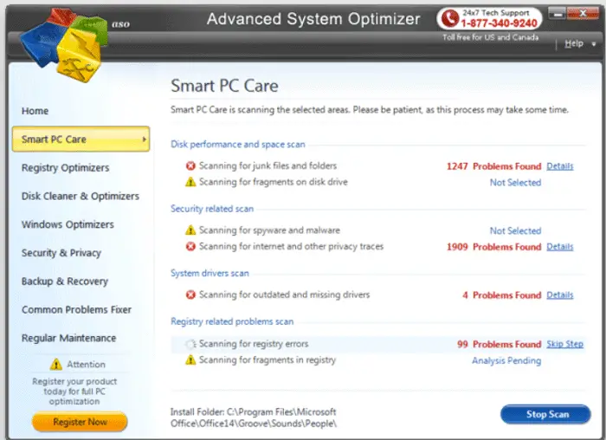606x440 pixels.
Task: Click the warning icon next to fragments in registry
Action: [190, 360]
